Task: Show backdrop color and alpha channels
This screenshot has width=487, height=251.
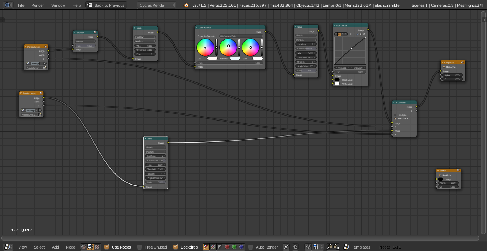Action: [206, 247]
